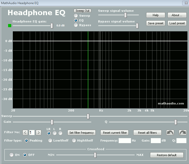
Task: Click the Crossfeed amount slider handle
Action: [95, 155]
